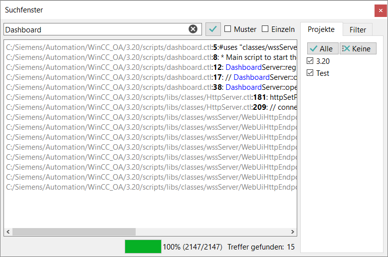Open result dashboard.ctl line 5
This screenshot has width=388, height=257.
coord(151,47)
